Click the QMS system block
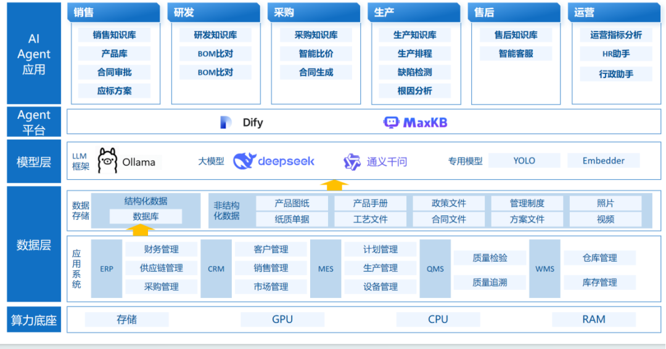The image size is (666, 349). 435,269
